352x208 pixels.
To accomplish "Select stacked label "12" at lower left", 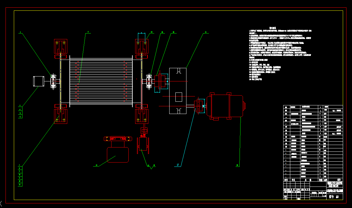I will tap(20, 181).
